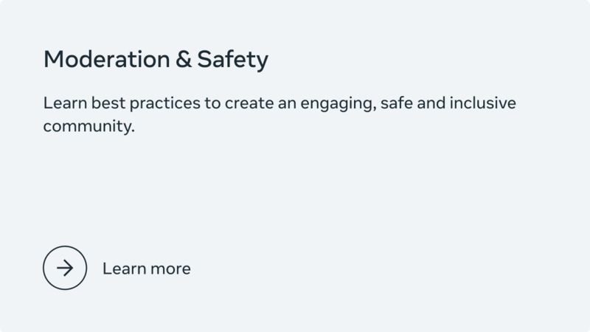The width and height of the screenshot is (590, 332).
Task: Follow Learn more for Moderation & Safety
Action: click(146, 269)
